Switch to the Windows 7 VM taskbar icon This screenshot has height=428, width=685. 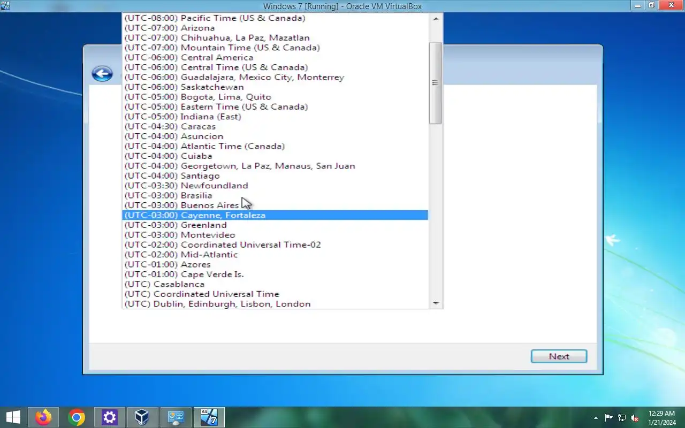tap(209, 417)
